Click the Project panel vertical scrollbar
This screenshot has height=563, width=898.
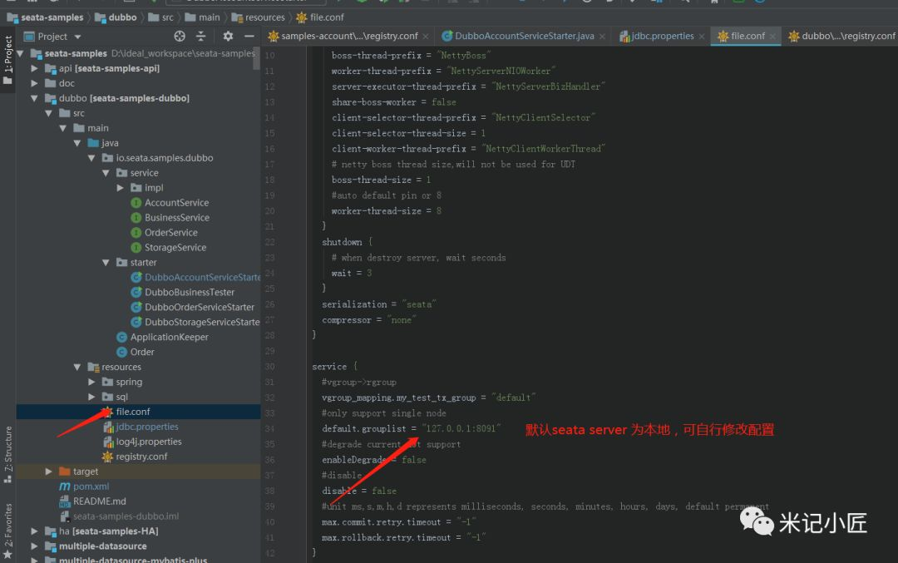point(256,59)
